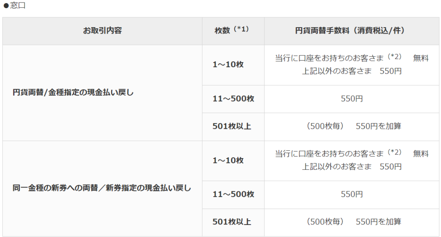Click the first 当行に口座をお持ちのお客さま 無料 line
441x237 pixels.
(x=352, y=58)
